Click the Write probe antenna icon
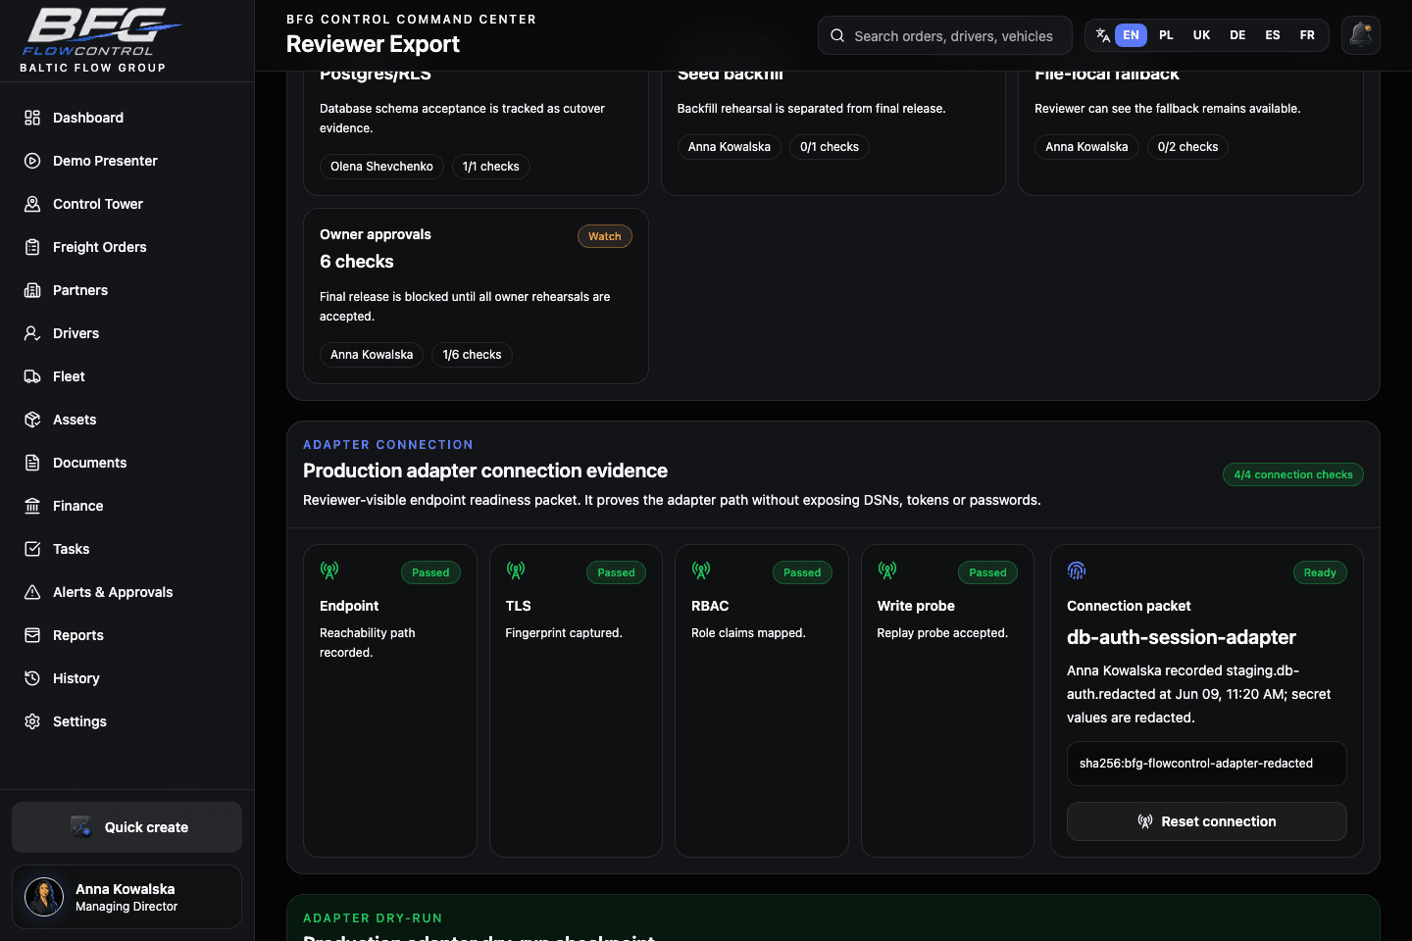This screenshot has width=1412, height=941. [x=887, y=570]
